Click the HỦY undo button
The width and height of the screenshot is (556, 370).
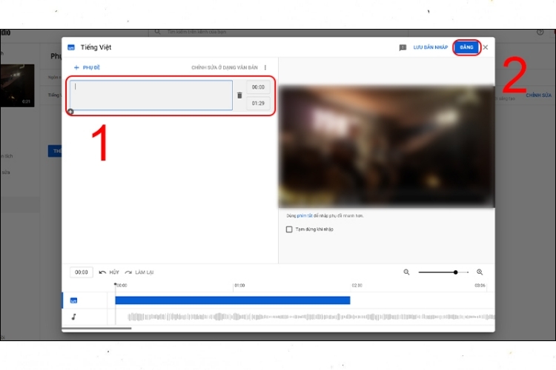(109, 272)
